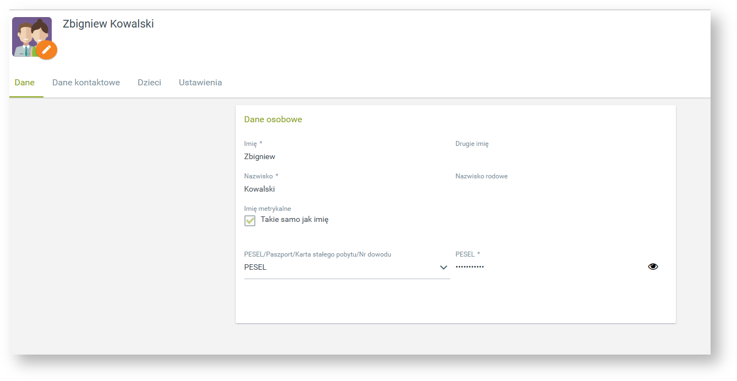Expand the document type dropdown arrow
This screenshot has width=737, height=381.
point(443,268)
